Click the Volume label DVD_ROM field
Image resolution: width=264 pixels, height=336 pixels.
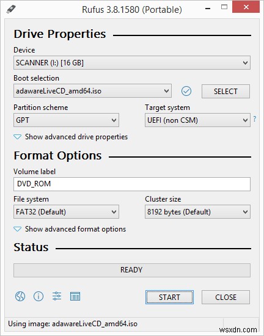[132, 184]
